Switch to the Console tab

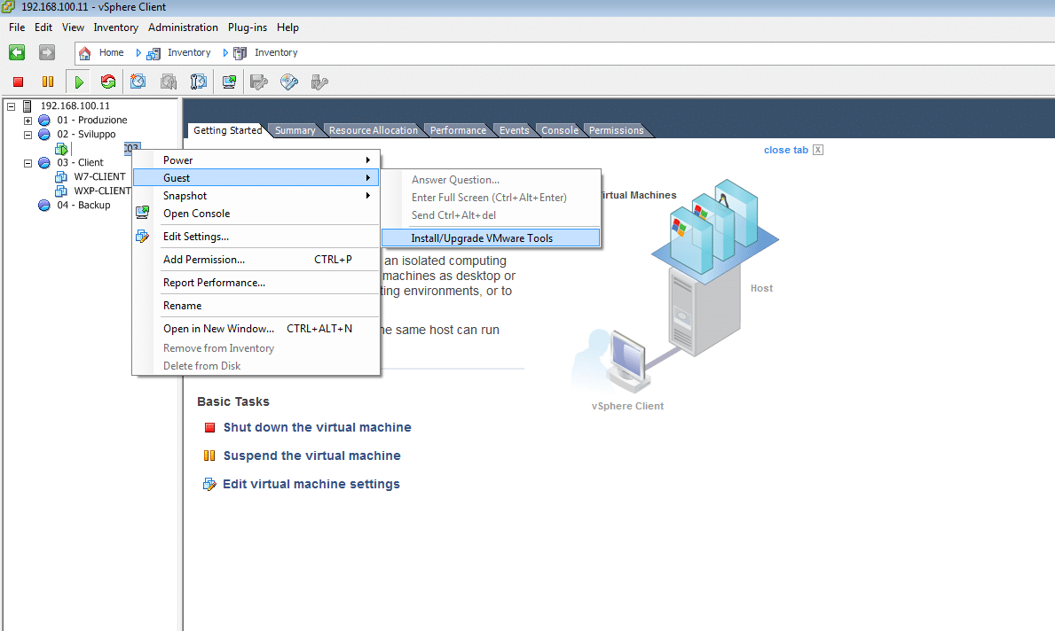point(560,130)
